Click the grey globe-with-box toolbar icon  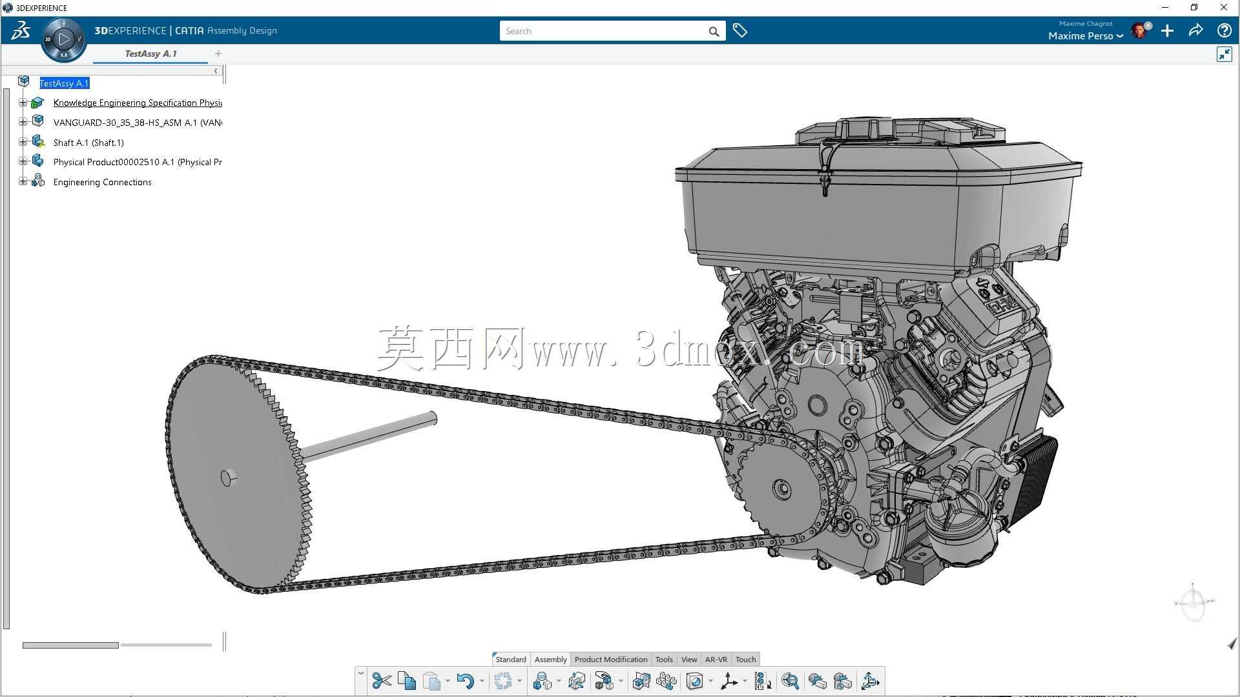point(843,681)
